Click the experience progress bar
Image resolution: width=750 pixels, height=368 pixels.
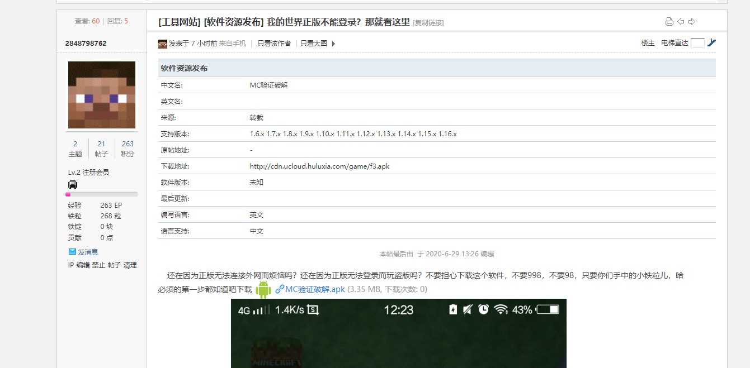[x=102, y=194]
